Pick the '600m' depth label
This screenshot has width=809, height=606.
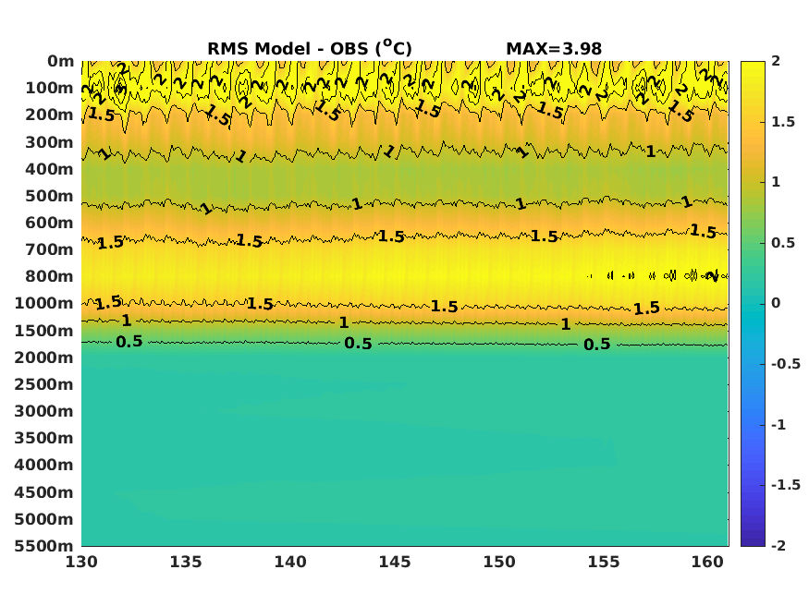[50, 223]
